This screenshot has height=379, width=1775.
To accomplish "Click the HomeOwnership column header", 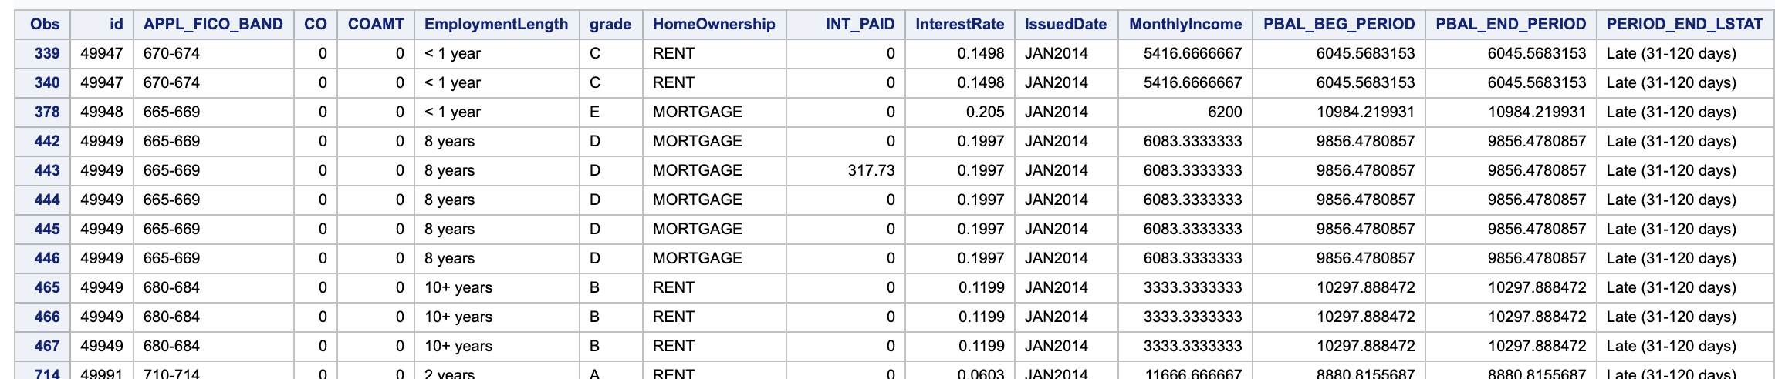I will tap(714, 24).
